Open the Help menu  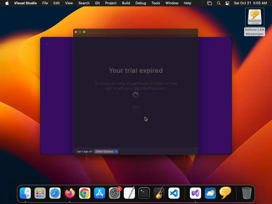[187, 3]
